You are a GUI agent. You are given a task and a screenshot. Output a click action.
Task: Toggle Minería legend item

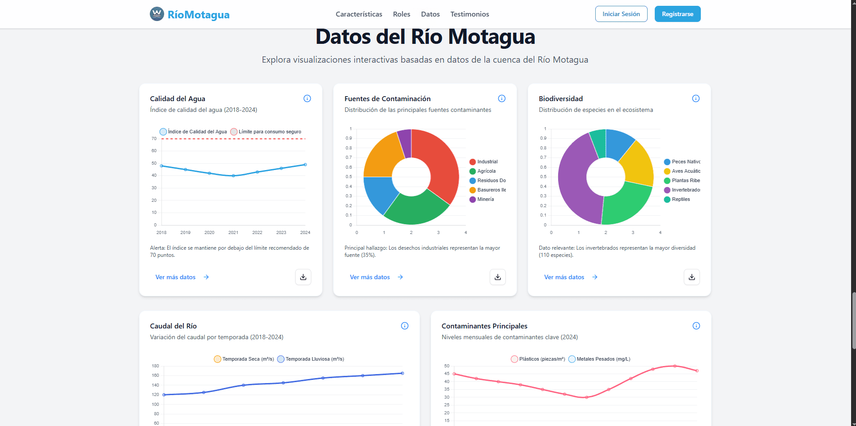(x=482, y=200)
